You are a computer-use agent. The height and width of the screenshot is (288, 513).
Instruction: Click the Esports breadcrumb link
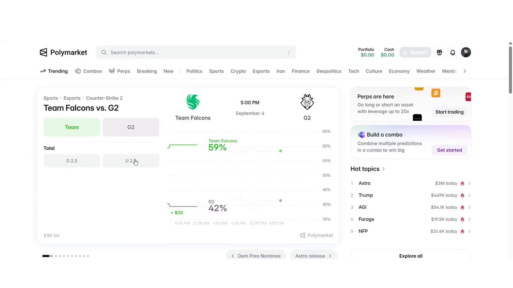click(72, 98)
